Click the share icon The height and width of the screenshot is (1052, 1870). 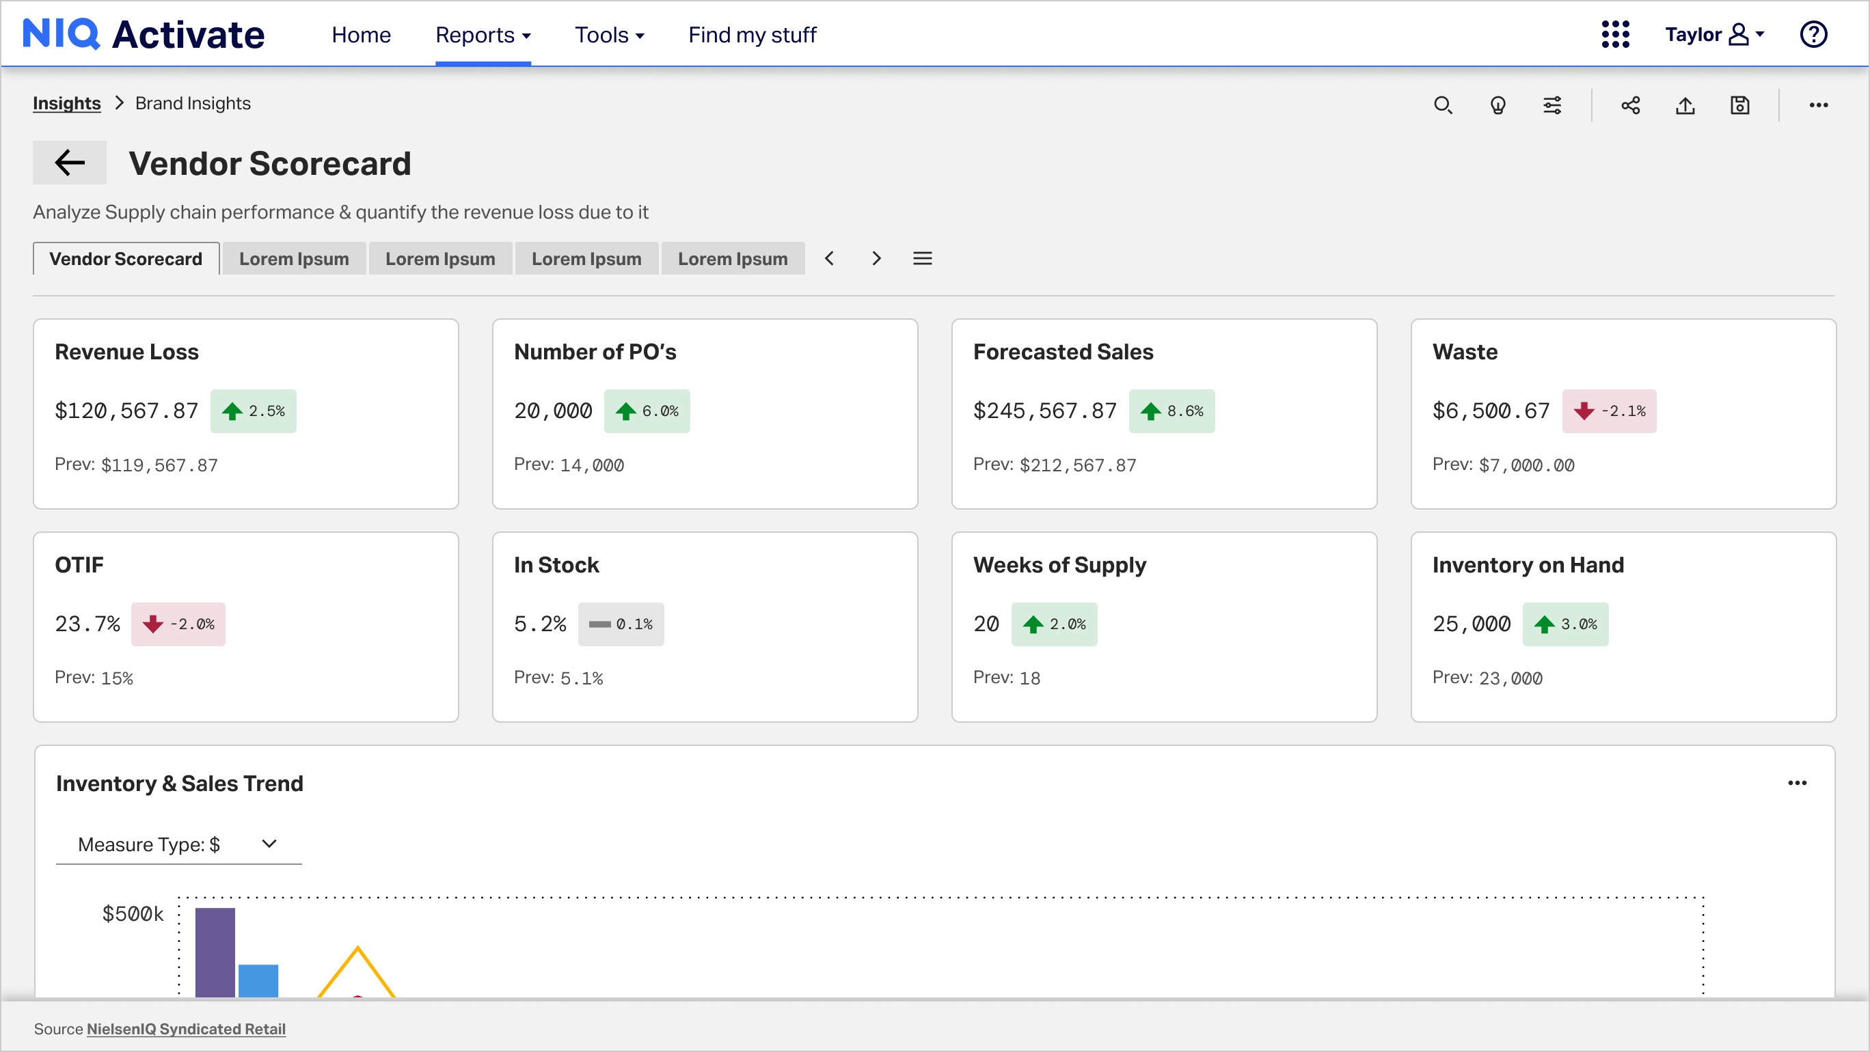1631,105
